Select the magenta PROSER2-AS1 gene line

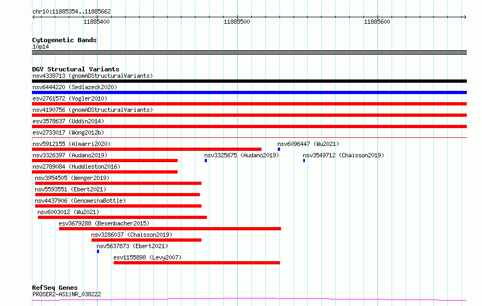pos(249,300)
